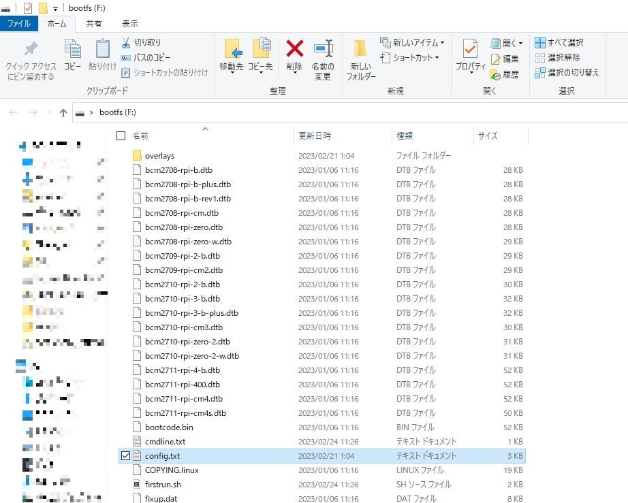Click the cmdline.txt document icon
The image size is (628, 503).
tap(137, 442)
